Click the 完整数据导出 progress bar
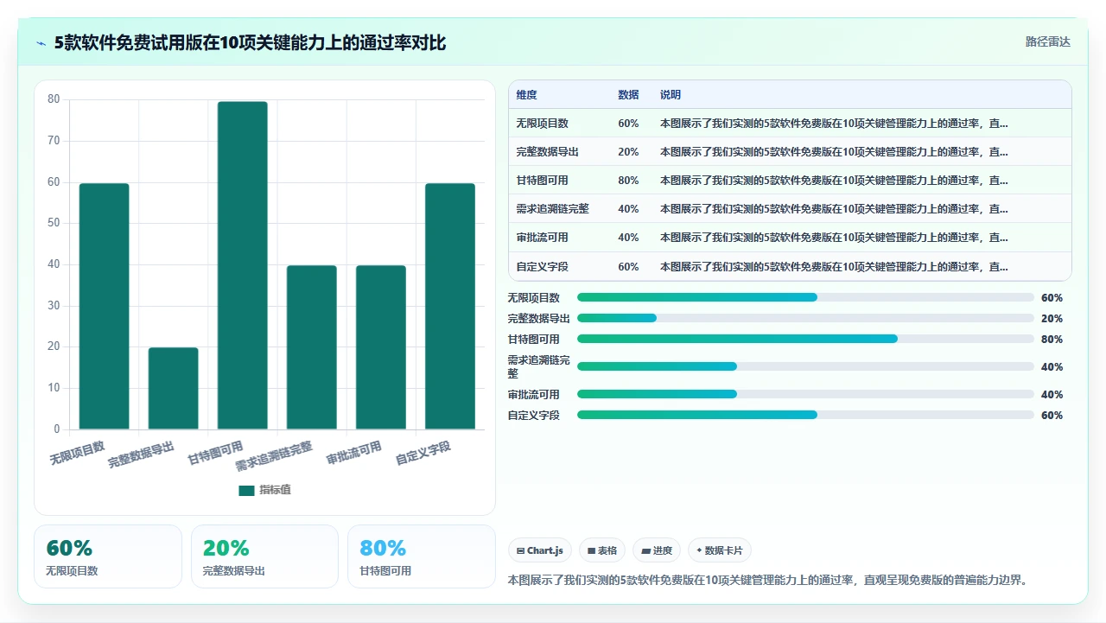Viewport: 1106px width, 623px height. [805, 318]
